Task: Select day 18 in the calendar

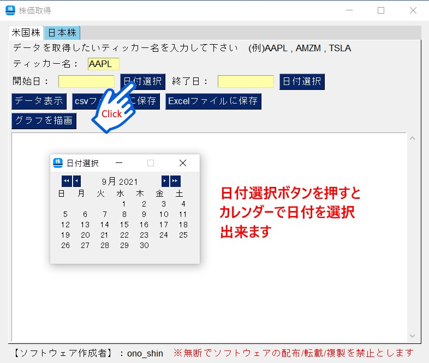Action: [183, 225]
